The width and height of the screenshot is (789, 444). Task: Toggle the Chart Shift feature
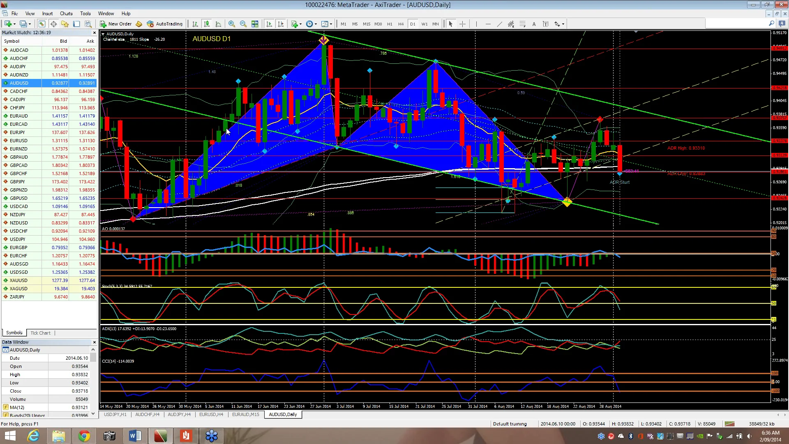click(x=281, y=24)
